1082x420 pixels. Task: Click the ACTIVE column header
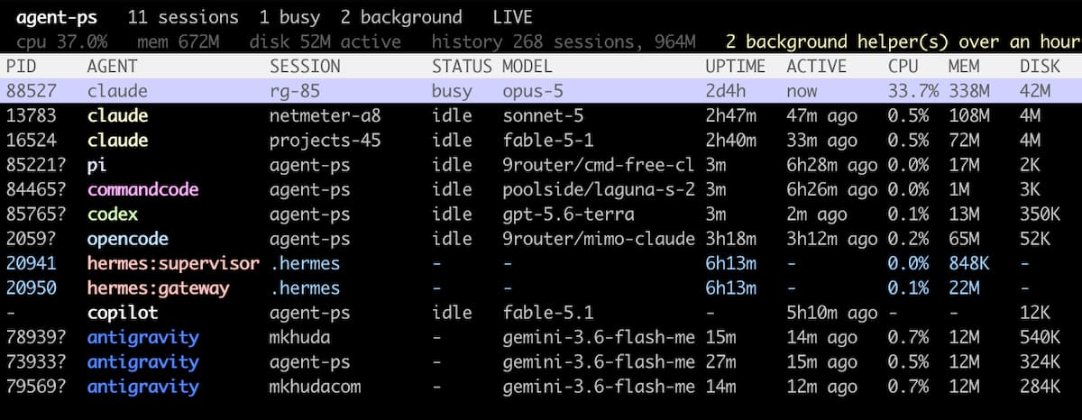coord(817,67)
